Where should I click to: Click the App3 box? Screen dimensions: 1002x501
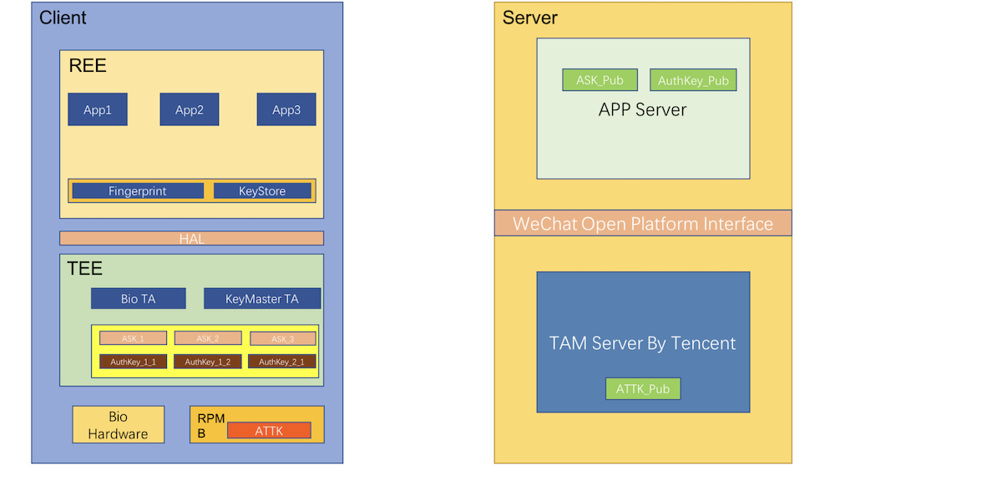coord(286,109)
